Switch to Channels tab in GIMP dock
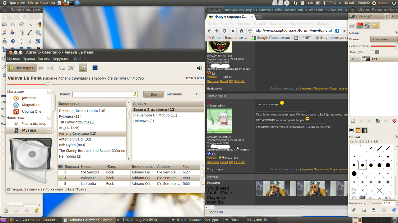This screenshot has height=223, width=398. [360, 26]
